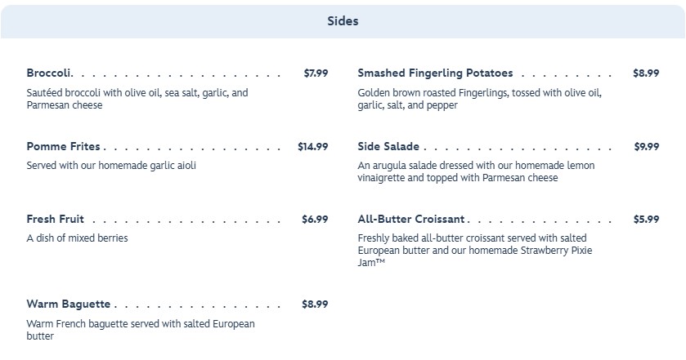Click the mixed berries description

tap(77, 238)
